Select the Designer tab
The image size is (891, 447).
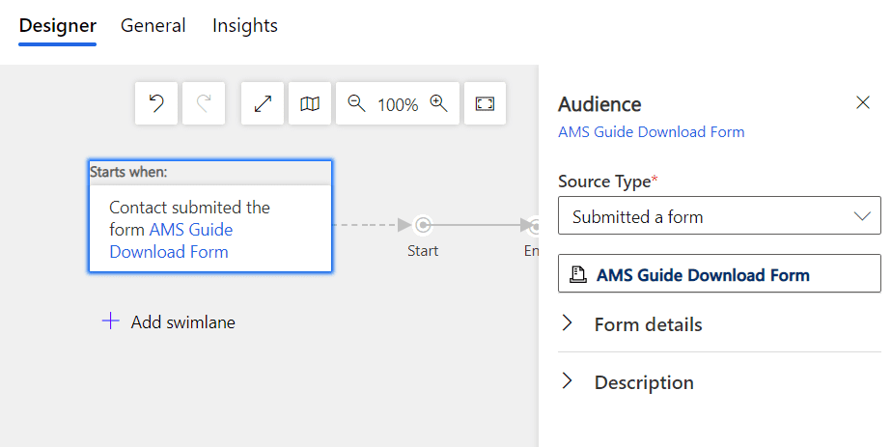[57, 26]
